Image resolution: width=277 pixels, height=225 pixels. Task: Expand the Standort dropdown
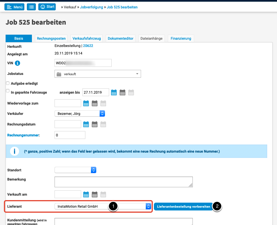click(x=76, y=170)
